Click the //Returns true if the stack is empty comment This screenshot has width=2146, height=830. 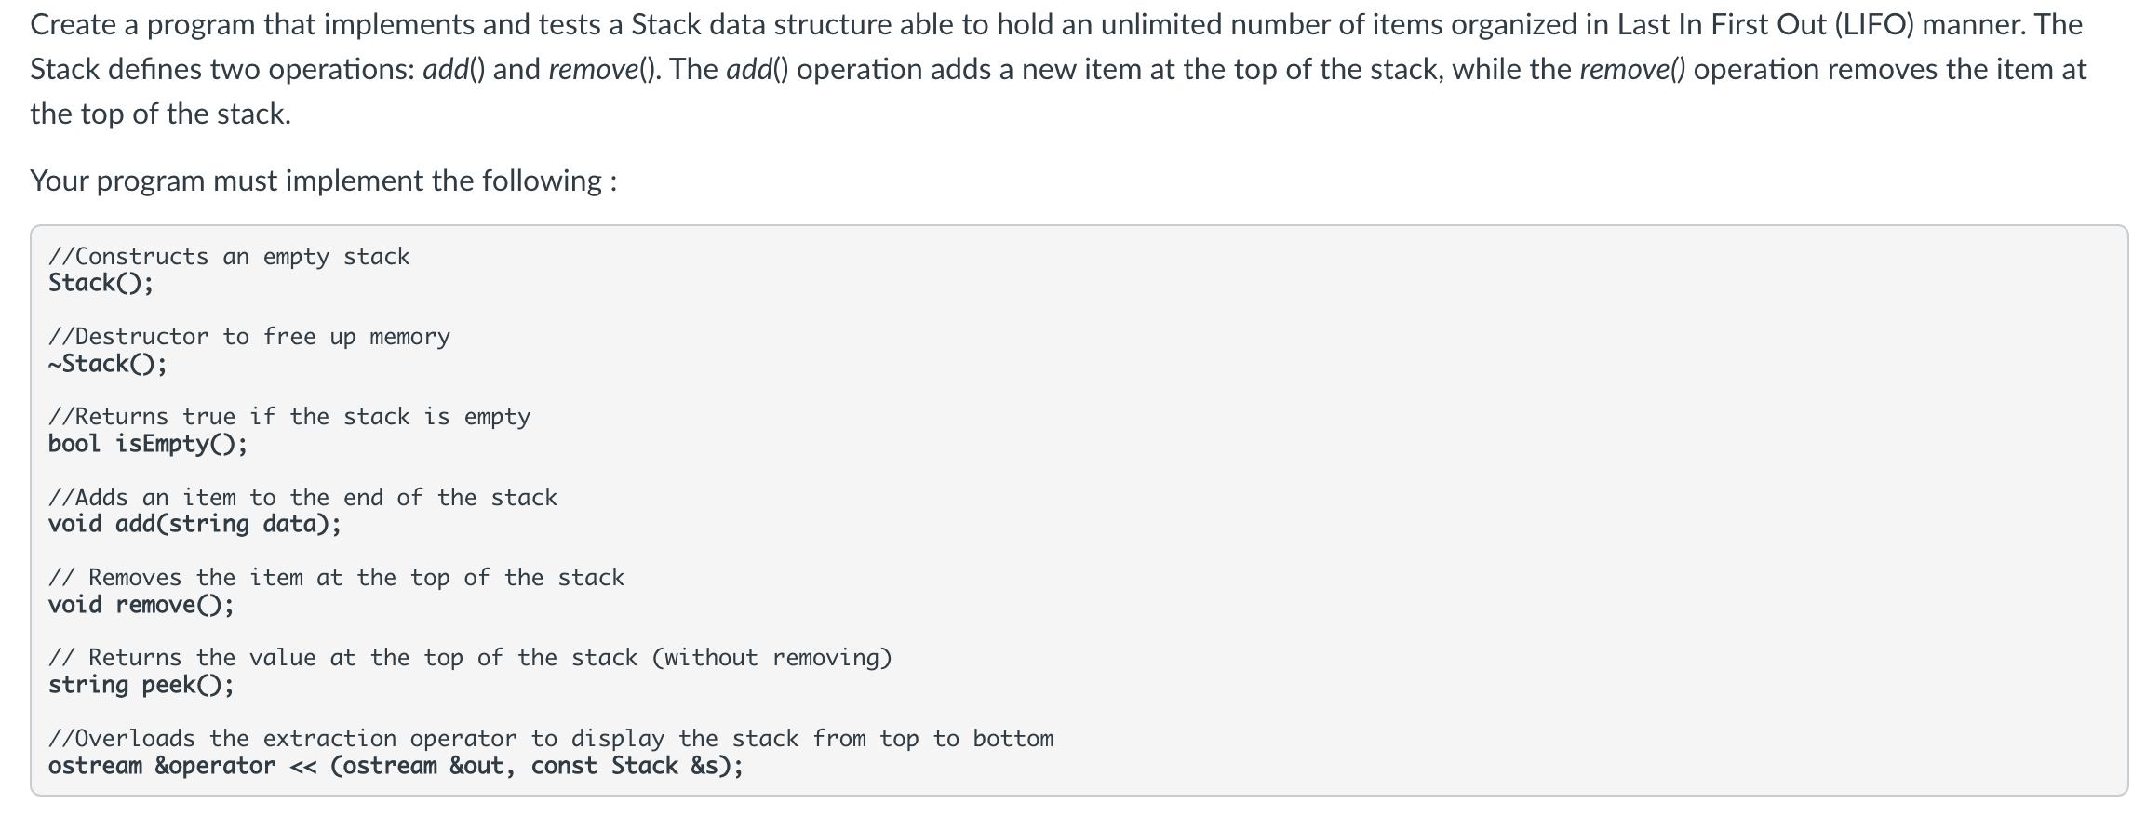point(289,417)
